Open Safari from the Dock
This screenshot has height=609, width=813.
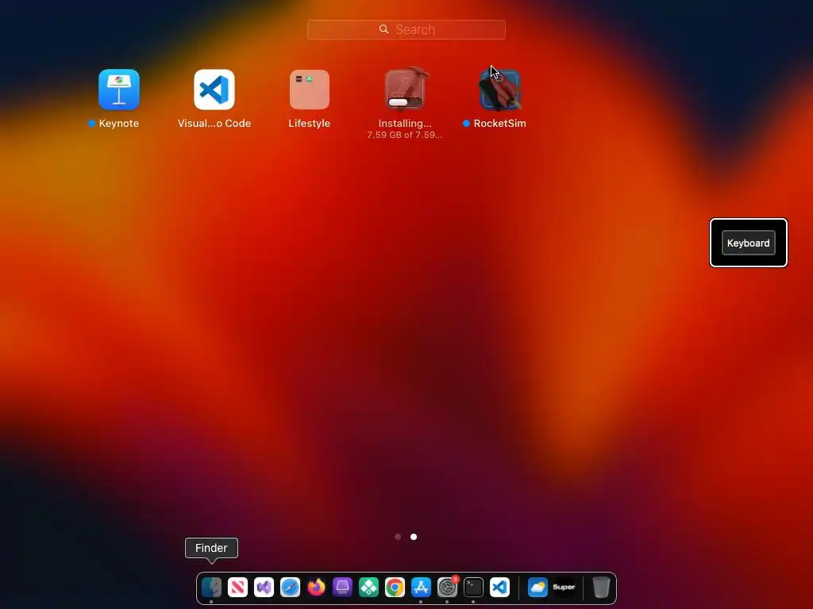coord(290,588)
